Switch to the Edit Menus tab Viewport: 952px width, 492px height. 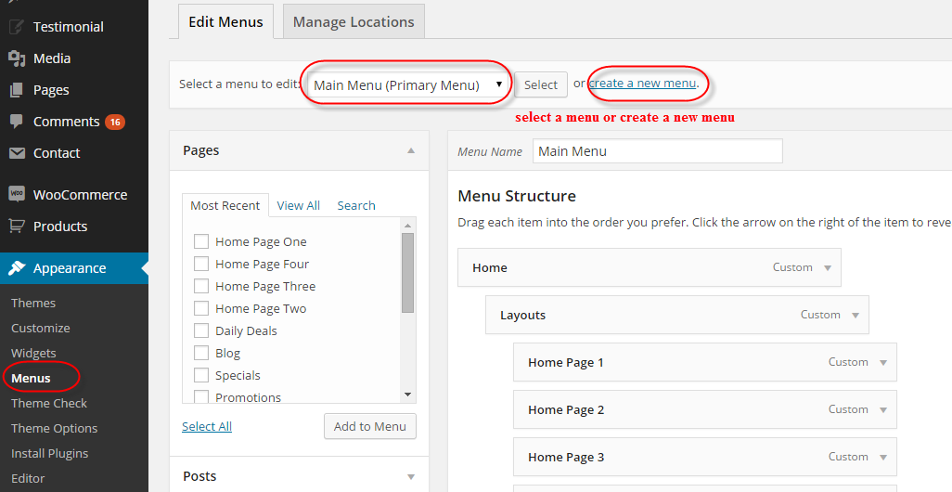225,22
